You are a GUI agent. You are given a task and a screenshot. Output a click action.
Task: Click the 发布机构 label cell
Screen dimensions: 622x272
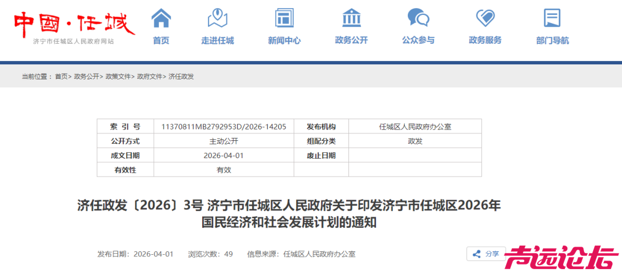(x=321, y=127)
